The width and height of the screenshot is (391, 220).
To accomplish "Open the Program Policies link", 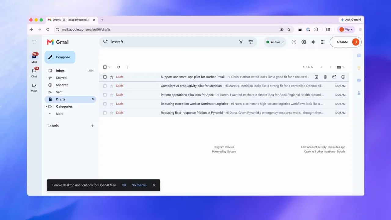I will pos(224,147).
